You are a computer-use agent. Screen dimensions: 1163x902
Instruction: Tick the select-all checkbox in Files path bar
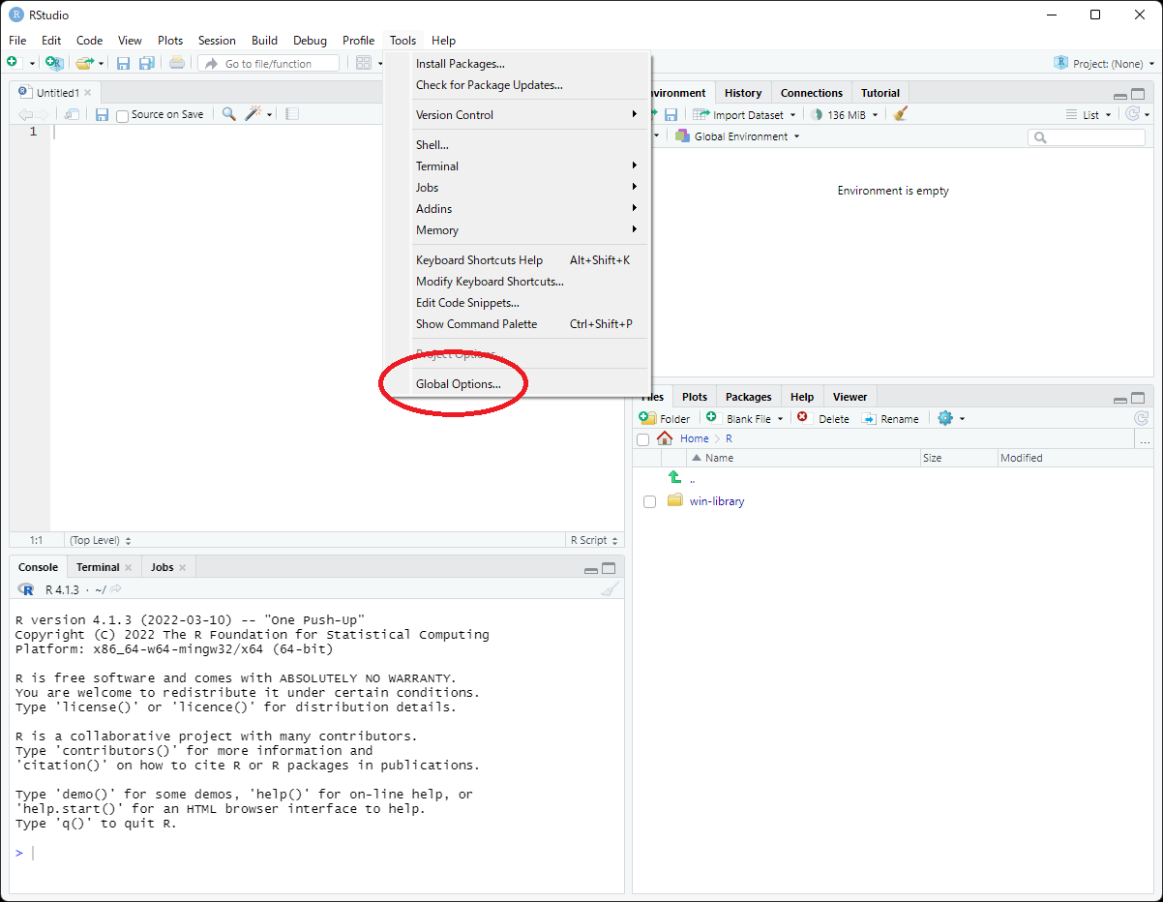pos(643,439)
